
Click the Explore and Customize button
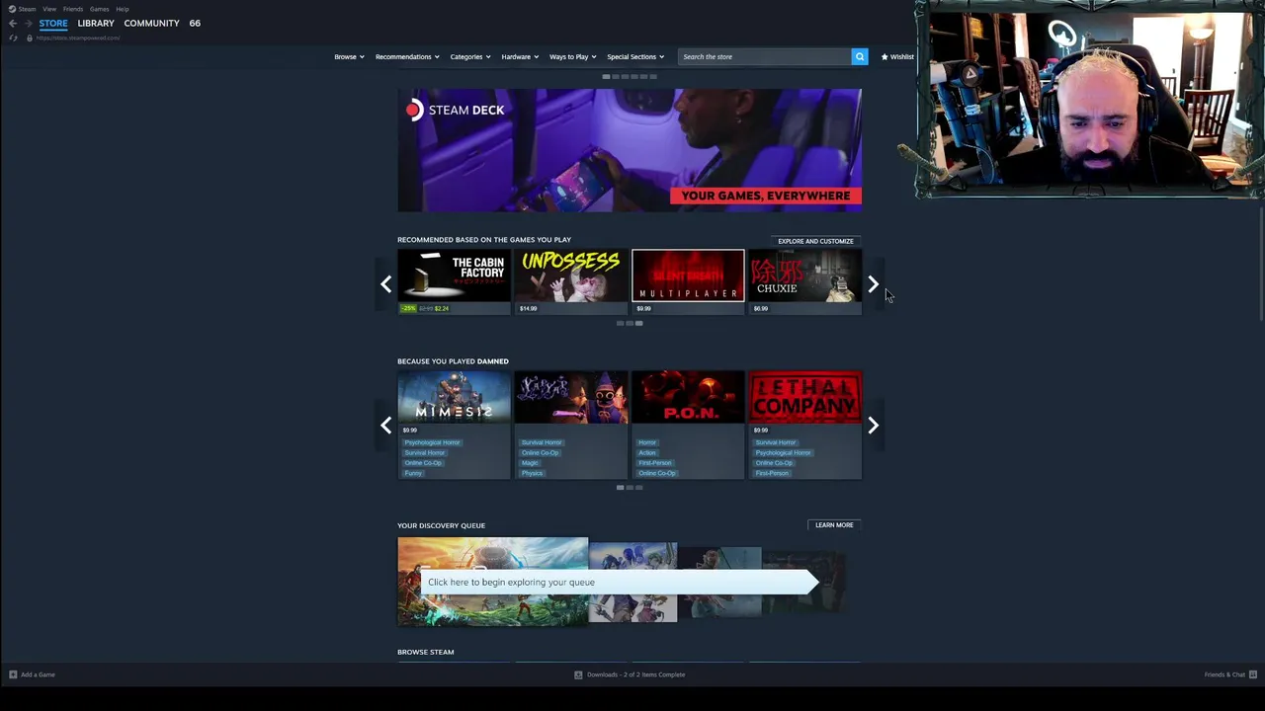tap(815, 241)
